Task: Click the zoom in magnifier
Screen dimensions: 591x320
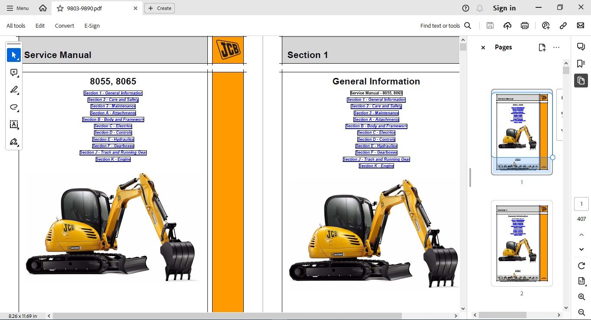Action: point(581,297)
